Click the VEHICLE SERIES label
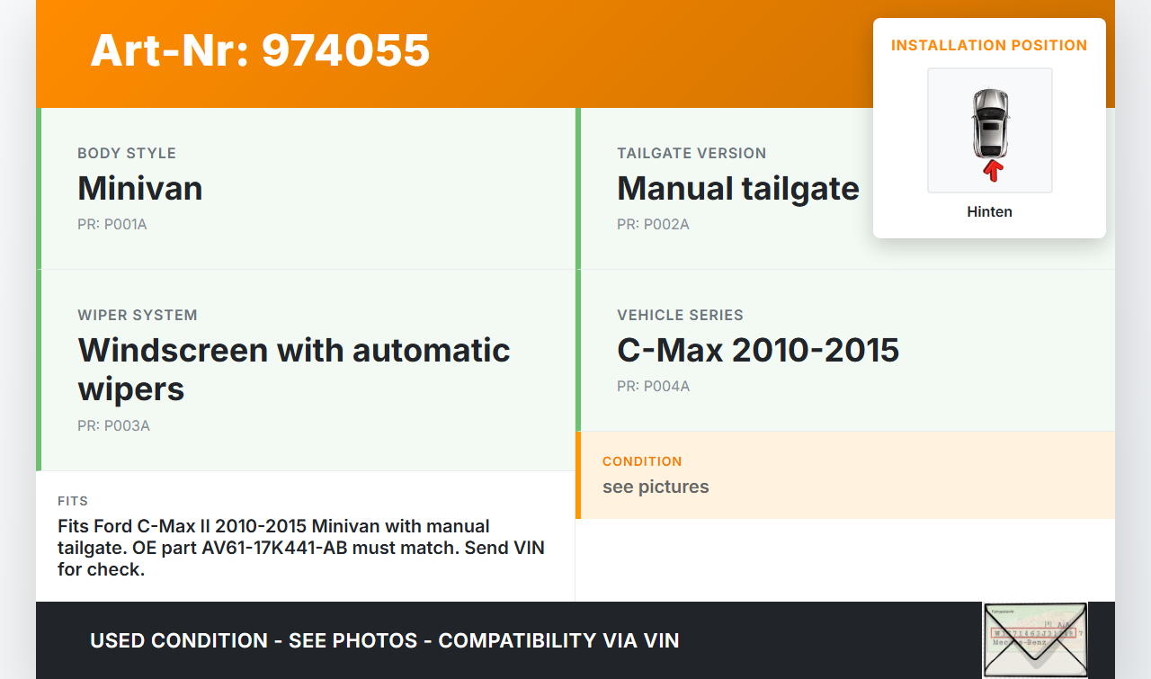Viewport: 1151px width, 679px height. click(x=680, y=315)
